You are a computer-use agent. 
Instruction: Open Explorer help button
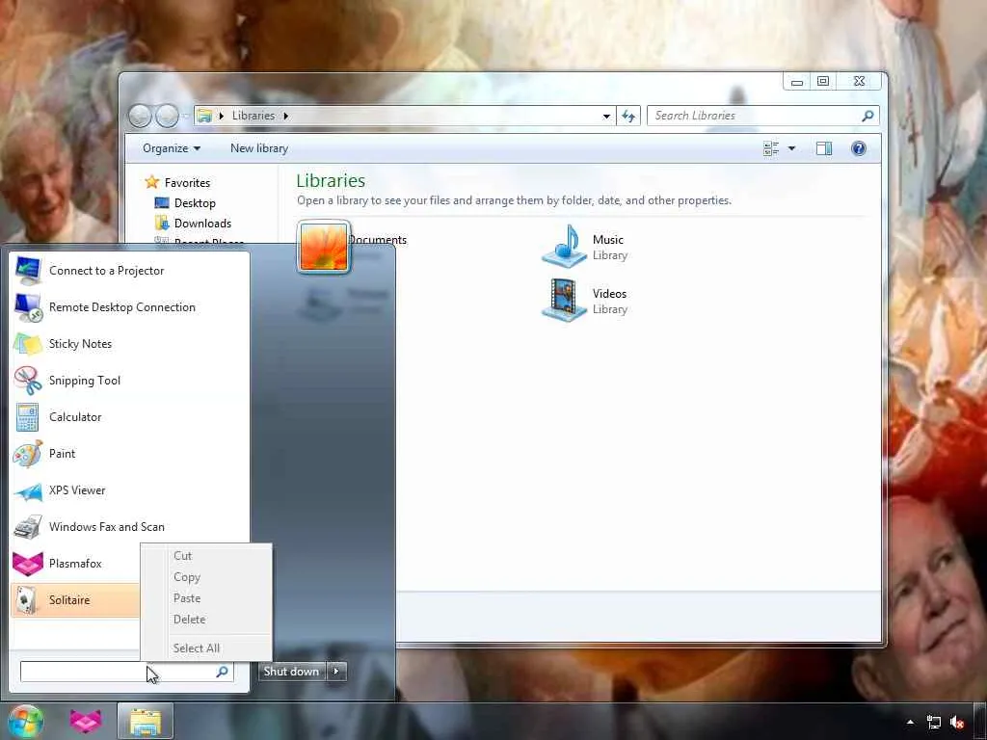[x=859, y=148]
